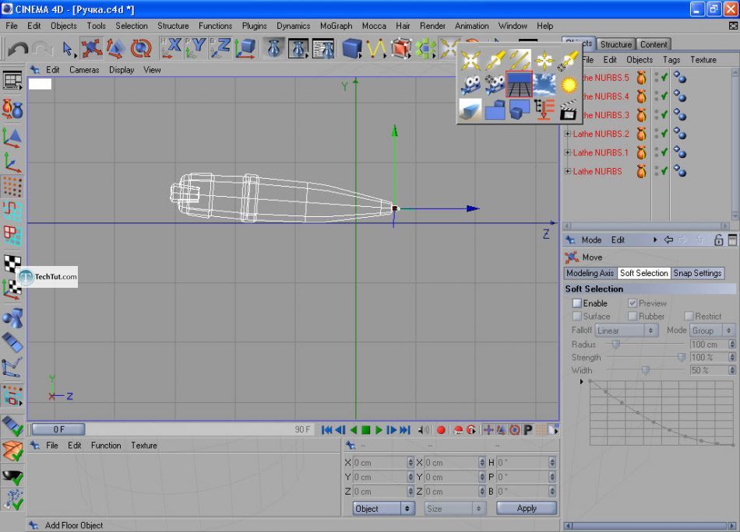Click the Apply button

[527, 508]
